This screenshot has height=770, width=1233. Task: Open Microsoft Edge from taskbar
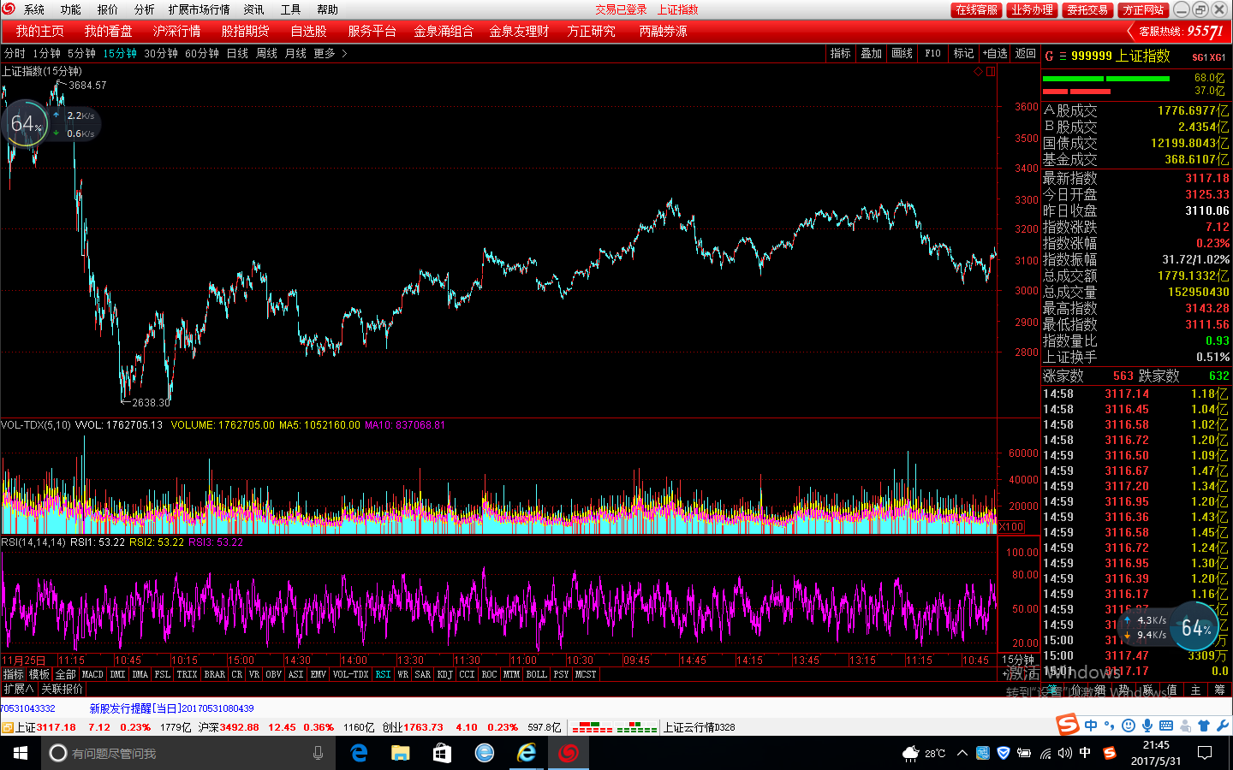[x=360, y=753]
